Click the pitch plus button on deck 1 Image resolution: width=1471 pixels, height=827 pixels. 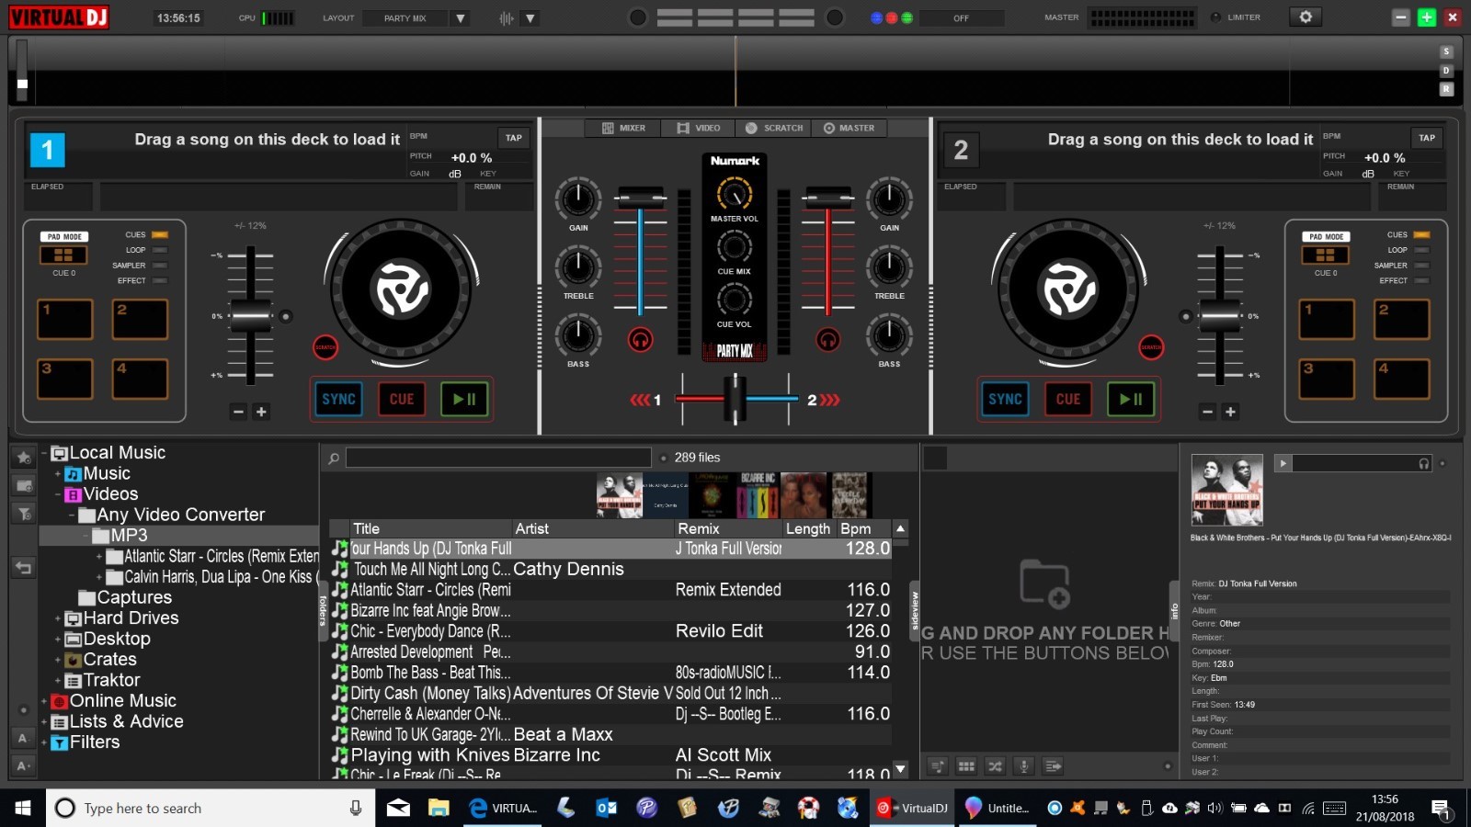click(261, 412)
